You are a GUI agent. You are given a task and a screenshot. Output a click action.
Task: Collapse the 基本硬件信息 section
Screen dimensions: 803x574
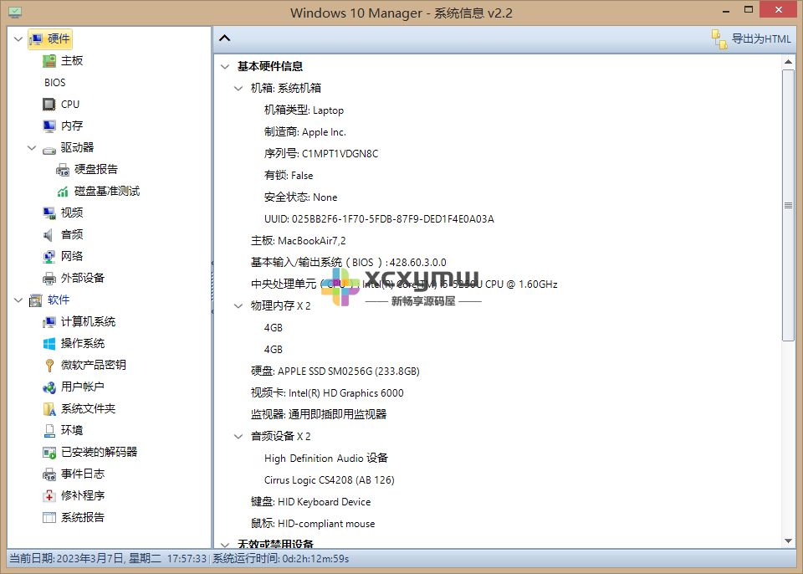[x=223, y=66]
